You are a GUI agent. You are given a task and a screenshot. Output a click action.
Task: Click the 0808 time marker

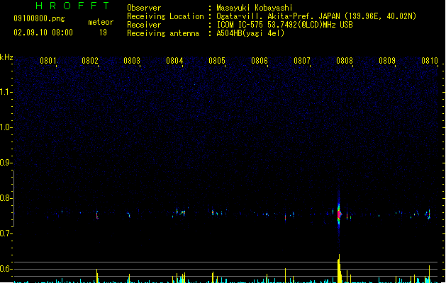click(345, 61)
